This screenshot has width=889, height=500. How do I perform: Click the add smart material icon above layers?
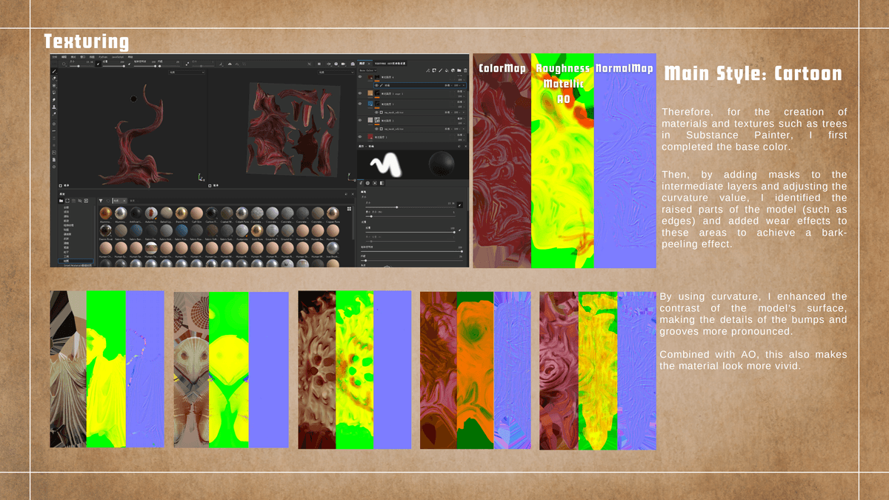(x=453, y=70)
